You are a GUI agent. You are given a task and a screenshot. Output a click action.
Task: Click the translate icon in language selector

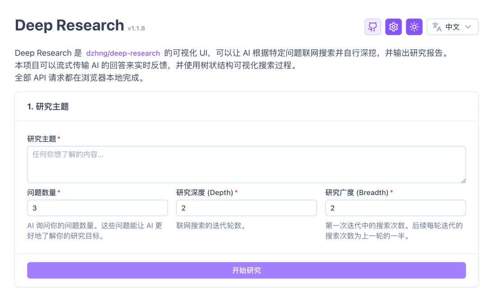point(437,27)
